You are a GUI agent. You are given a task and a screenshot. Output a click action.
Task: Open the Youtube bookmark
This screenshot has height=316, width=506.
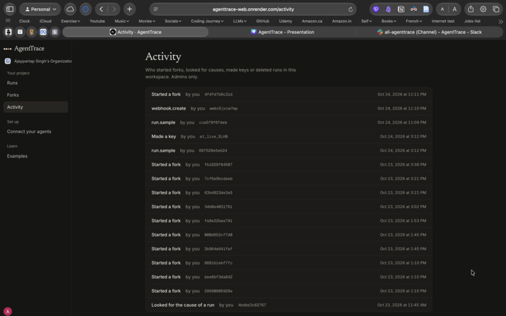point(97,21)
